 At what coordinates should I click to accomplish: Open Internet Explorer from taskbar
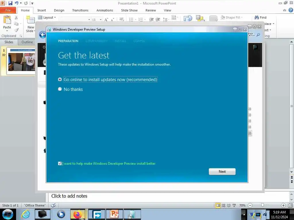(26, 214)
